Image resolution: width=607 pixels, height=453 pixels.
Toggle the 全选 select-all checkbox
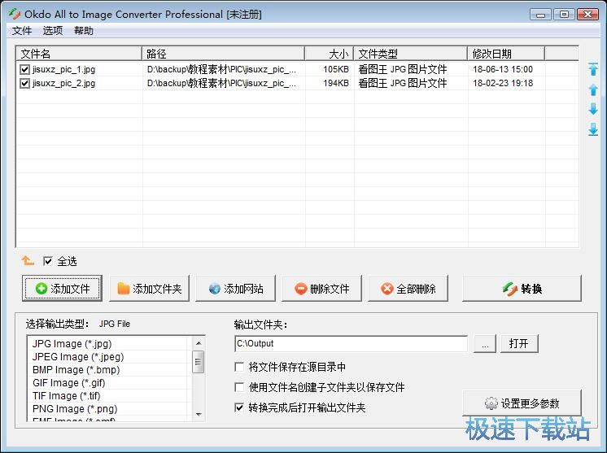pyautogui.click(x=48, y=261)
